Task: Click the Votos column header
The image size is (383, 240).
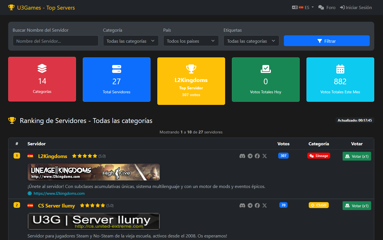Action: coord(284,144)
